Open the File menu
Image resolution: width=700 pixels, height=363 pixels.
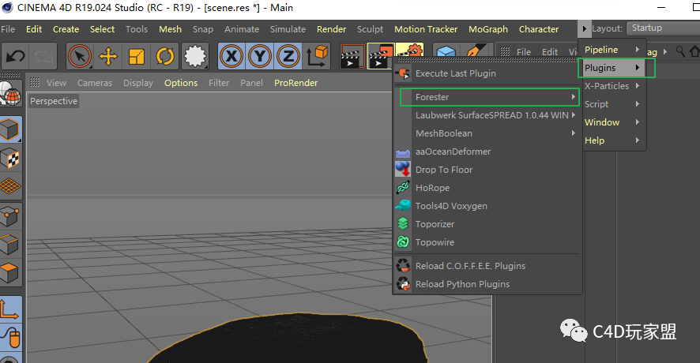coord(8,29)
